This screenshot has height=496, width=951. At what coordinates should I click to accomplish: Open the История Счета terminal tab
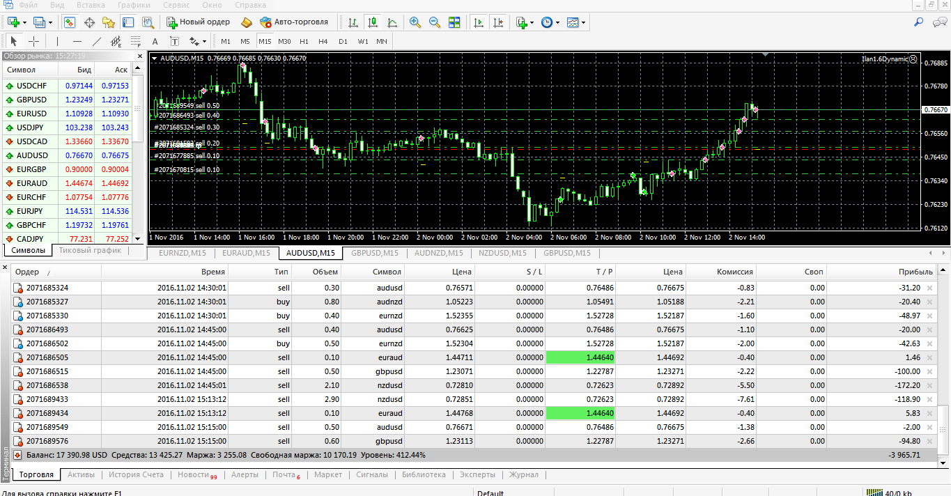(136, 474)
